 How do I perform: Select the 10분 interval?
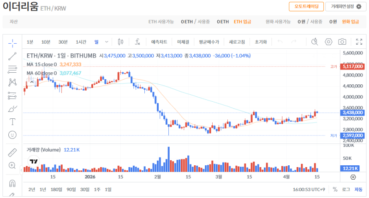(46, 42)
